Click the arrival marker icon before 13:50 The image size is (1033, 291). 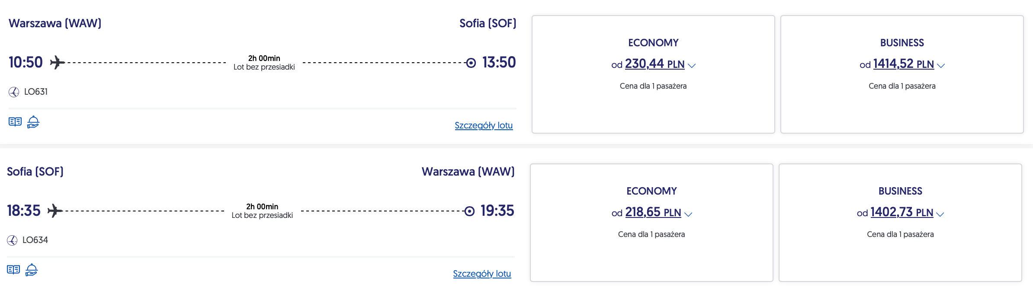tap(471, 63)
